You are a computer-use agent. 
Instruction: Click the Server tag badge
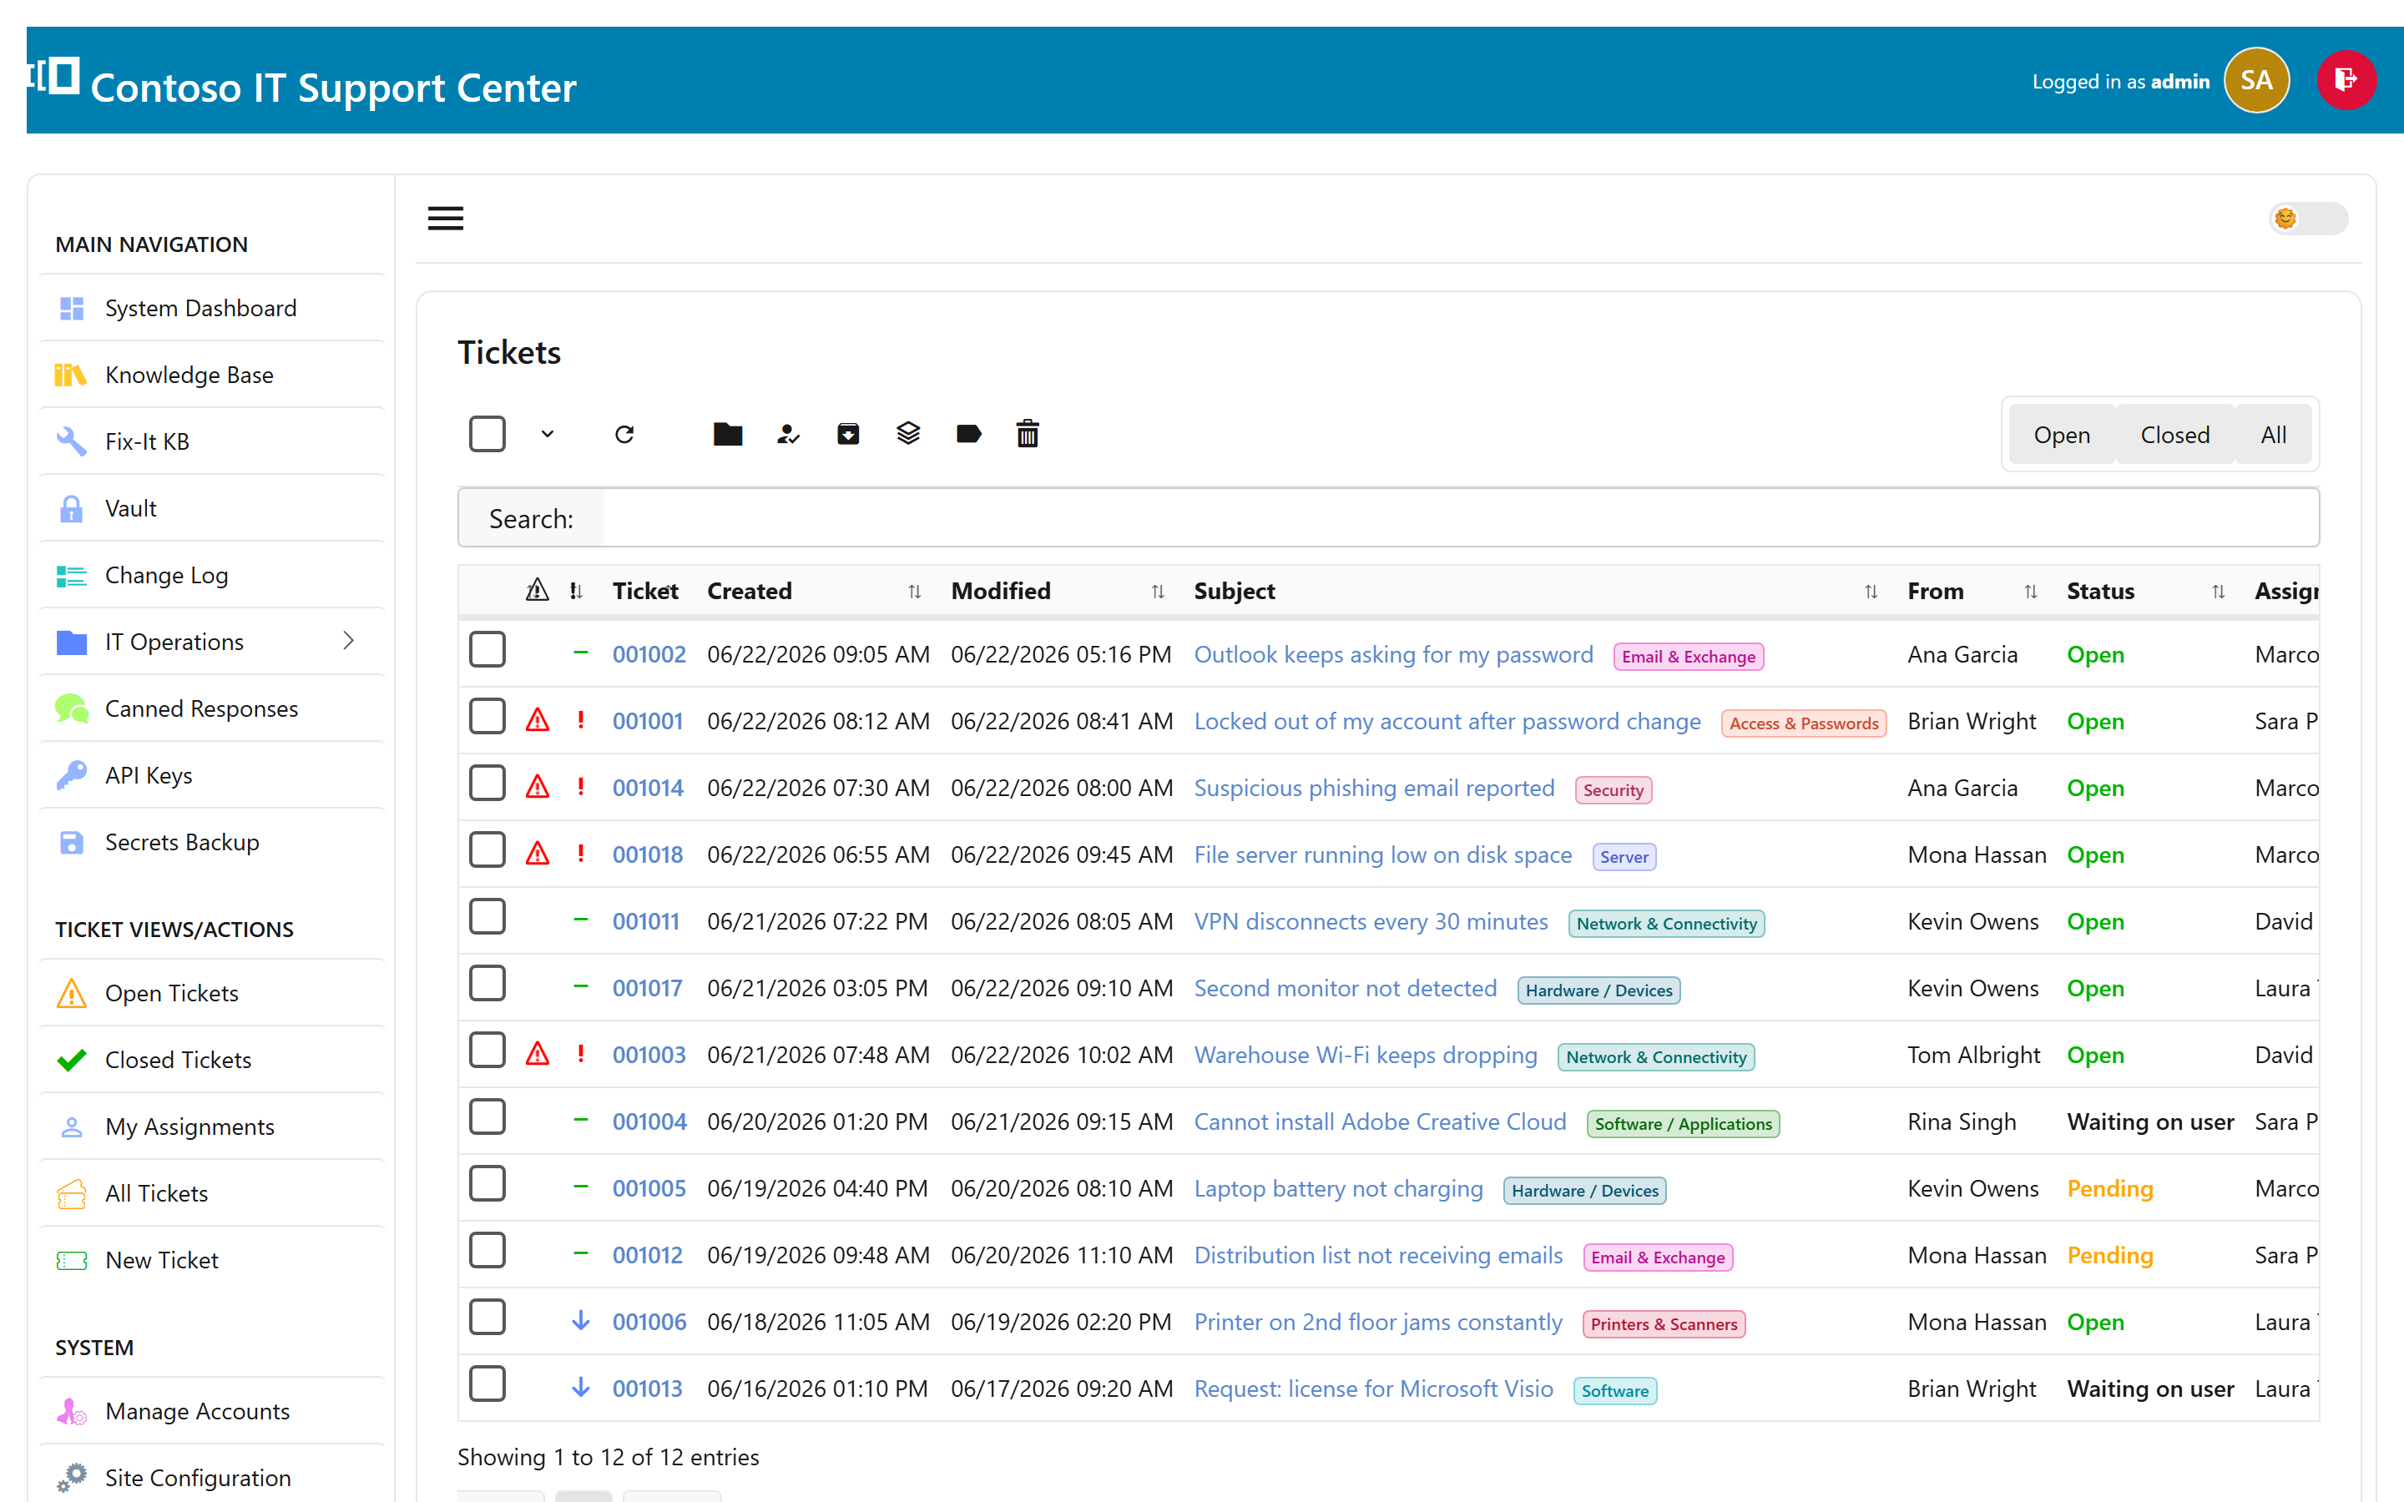pos(1624,856)
